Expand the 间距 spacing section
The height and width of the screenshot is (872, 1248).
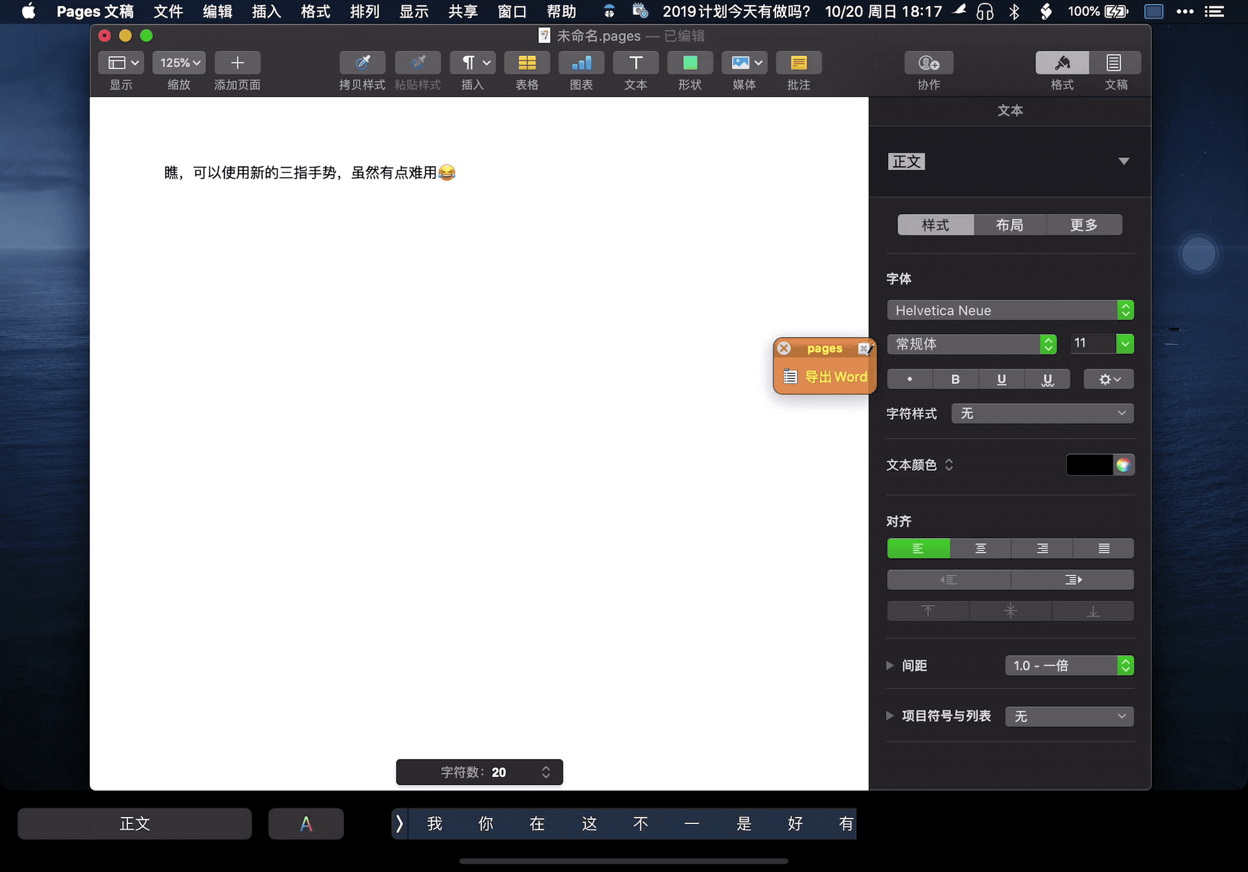point(890,665)
